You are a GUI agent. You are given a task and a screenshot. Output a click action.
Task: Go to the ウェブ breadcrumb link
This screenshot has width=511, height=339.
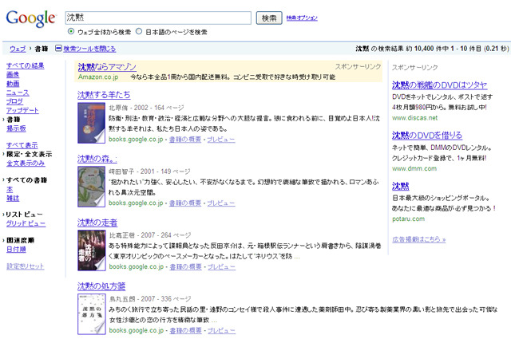[18, 49]
